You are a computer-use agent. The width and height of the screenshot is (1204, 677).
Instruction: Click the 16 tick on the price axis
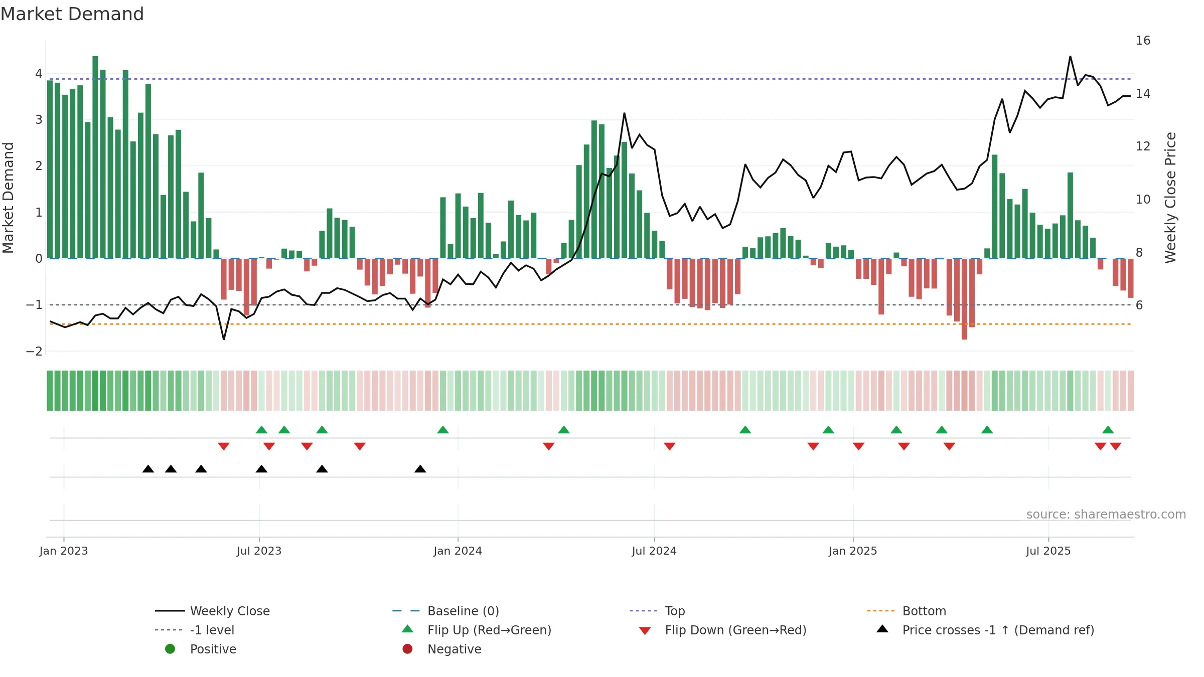1143,41
